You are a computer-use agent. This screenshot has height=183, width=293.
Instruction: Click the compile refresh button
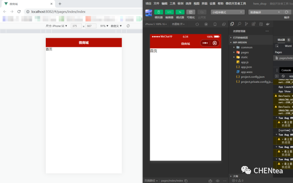tap(287, 12)
